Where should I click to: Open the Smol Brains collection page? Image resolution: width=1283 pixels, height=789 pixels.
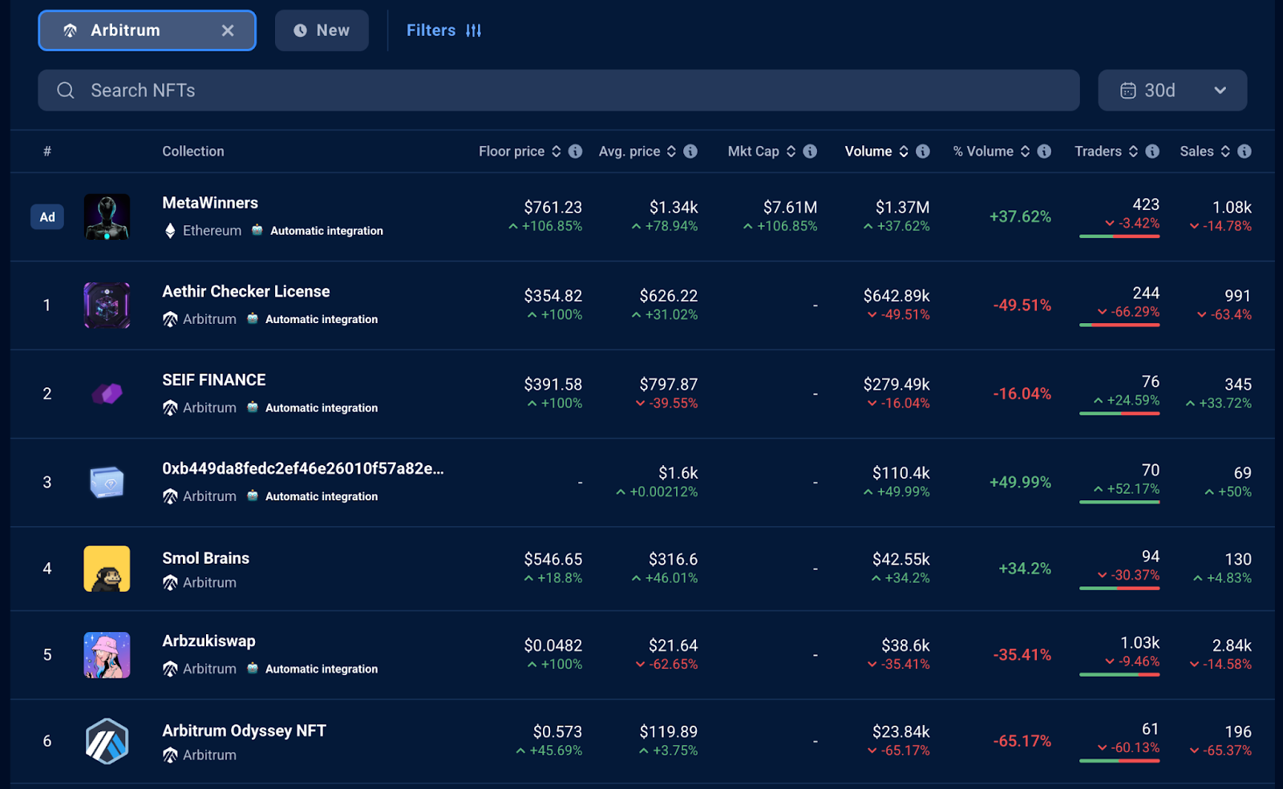[205, 558]
